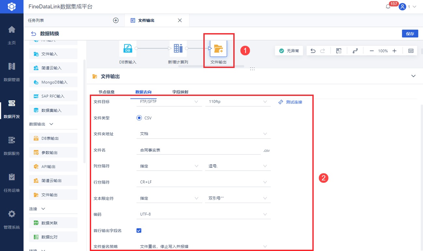
Task: Pick DB表输出 operator from the list
Action: click(53, 138)
